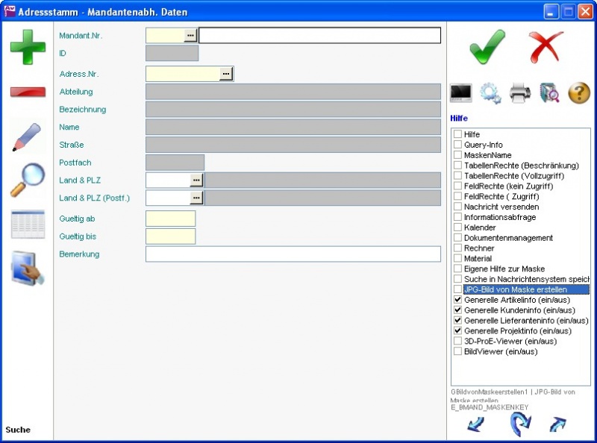Select the pencil edit icon
597x443 pixels.
[28, 136]
